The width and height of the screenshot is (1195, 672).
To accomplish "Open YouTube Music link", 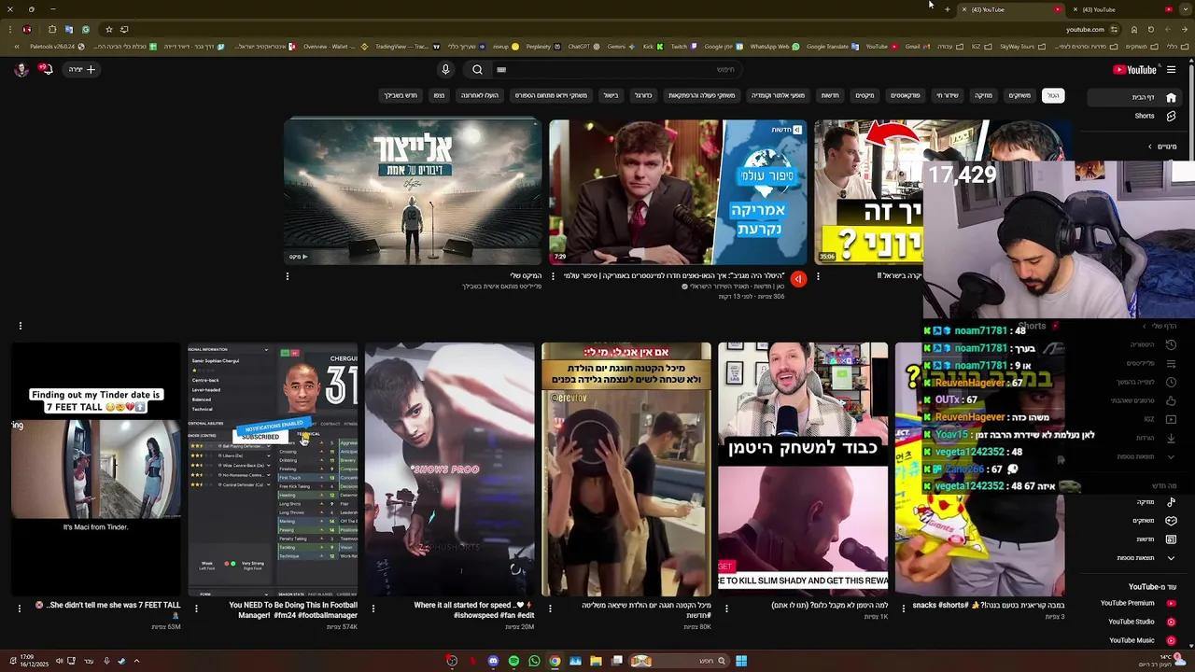I will pos(1141,640).
